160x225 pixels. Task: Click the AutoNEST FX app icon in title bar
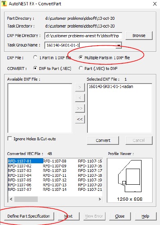[4, 4]
